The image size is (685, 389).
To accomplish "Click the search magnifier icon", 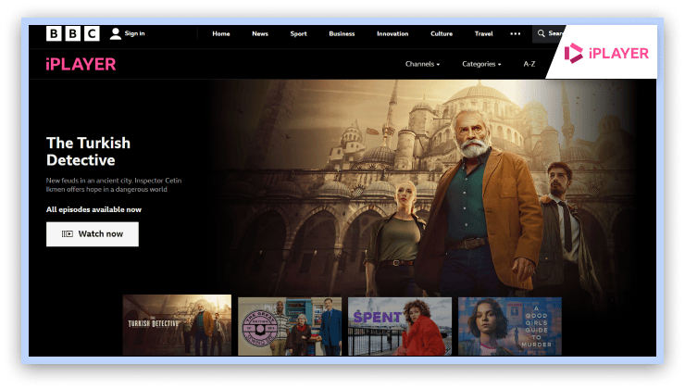I will [542, 33].
